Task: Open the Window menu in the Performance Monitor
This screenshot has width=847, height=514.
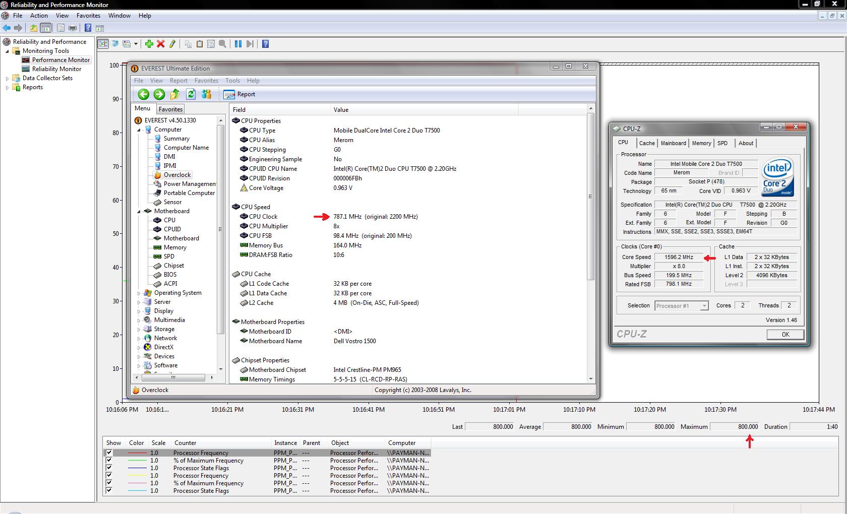Action: tap(119, 16)
